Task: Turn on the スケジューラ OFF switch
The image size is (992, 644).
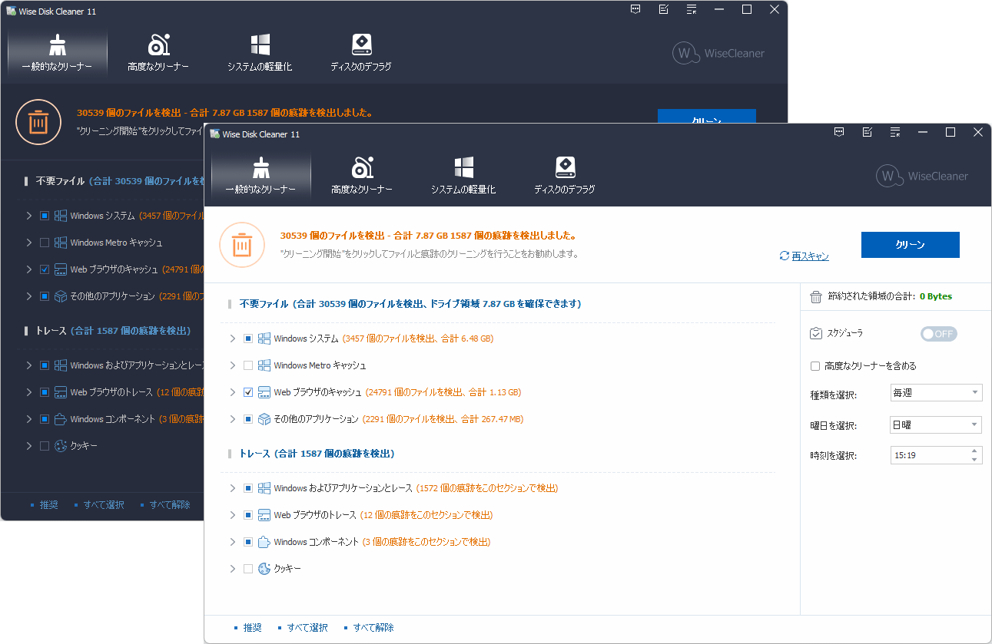Action: click(939, 334)
